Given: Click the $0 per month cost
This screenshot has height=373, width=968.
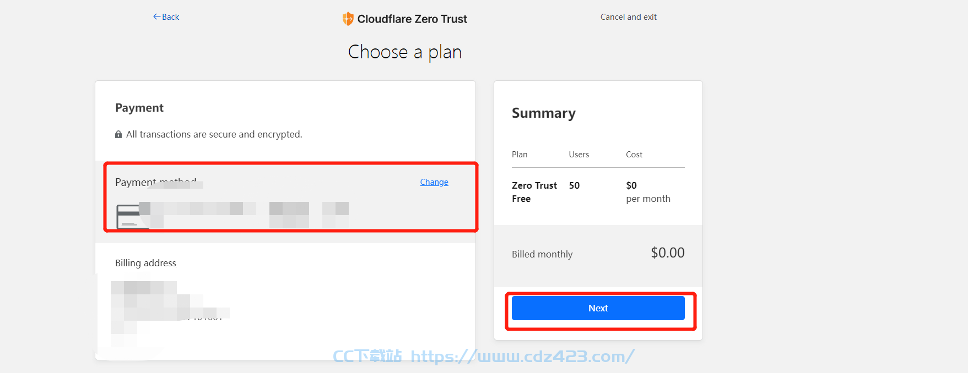Looking at the screenshot, I should tap(648, 192).
